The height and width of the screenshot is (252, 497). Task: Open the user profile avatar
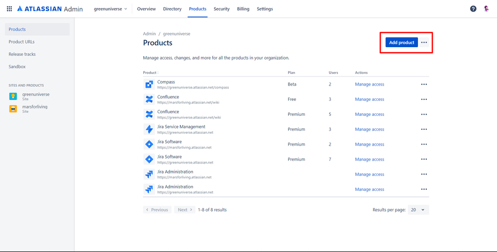486,9
